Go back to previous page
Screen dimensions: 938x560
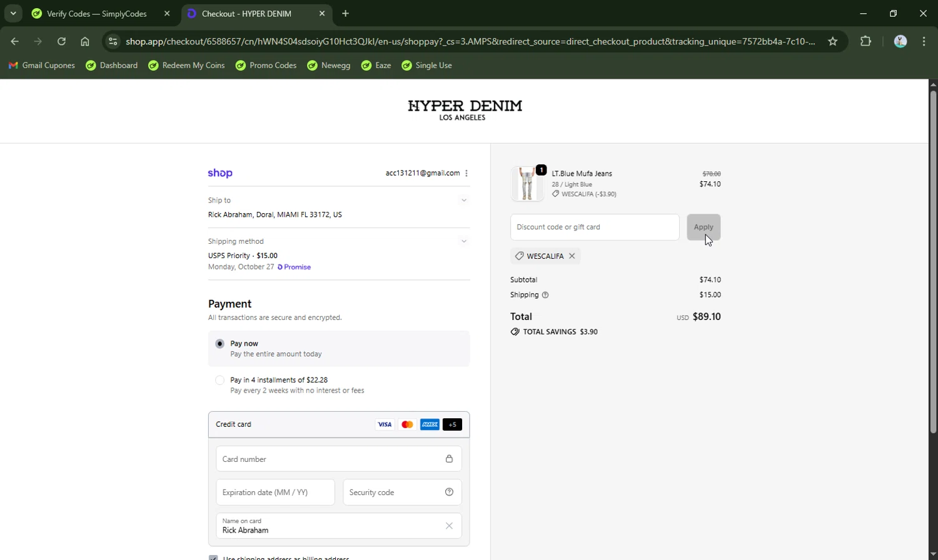[15, 41]
